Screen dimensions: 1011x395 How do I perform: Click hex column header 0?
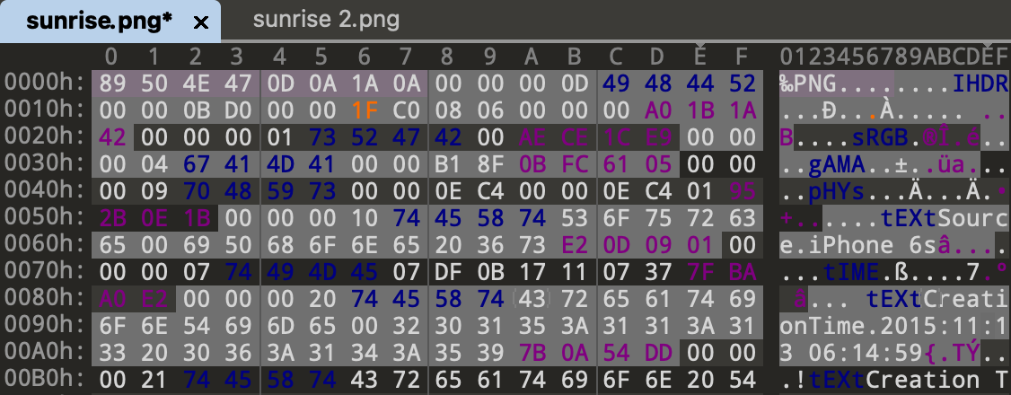click(x=111, y=57)
